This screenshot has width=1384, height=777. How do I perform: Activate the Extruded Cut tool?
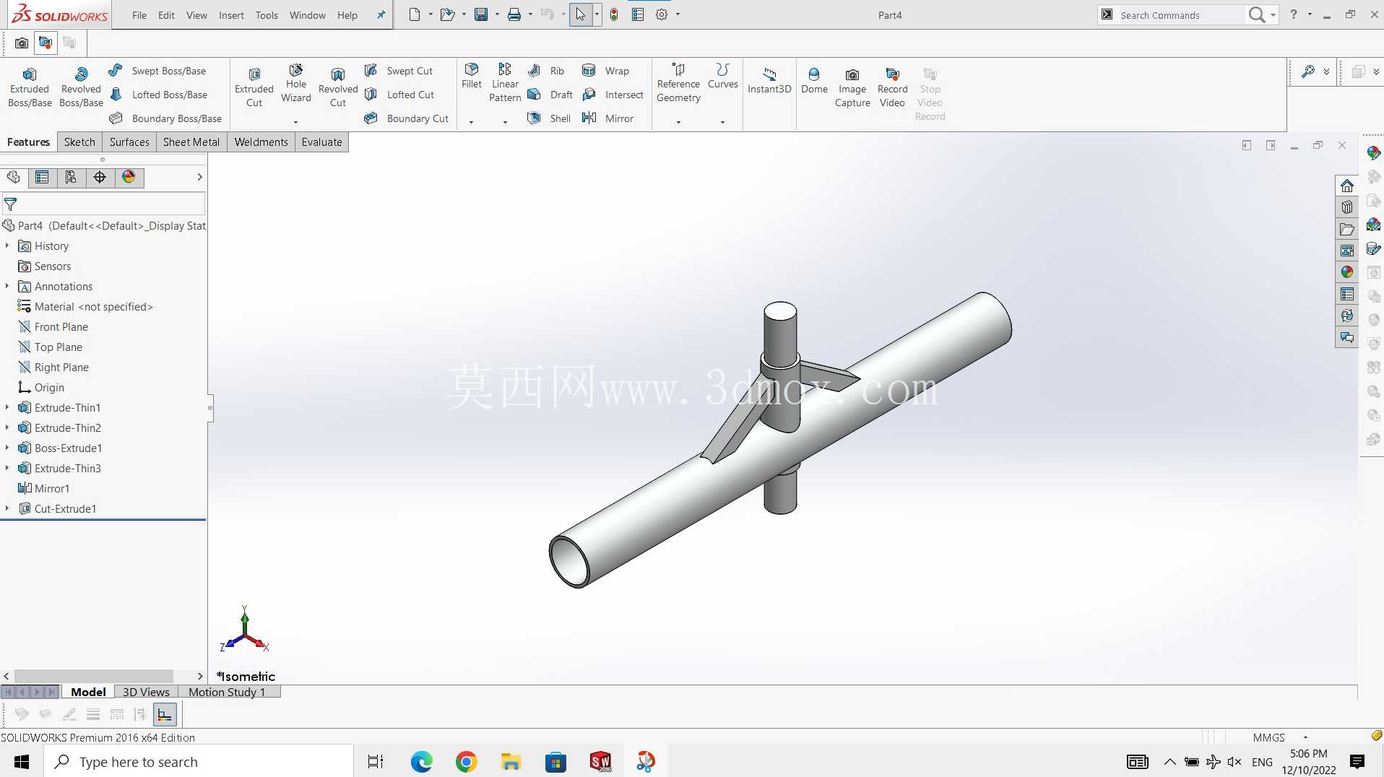coord(254,87)
